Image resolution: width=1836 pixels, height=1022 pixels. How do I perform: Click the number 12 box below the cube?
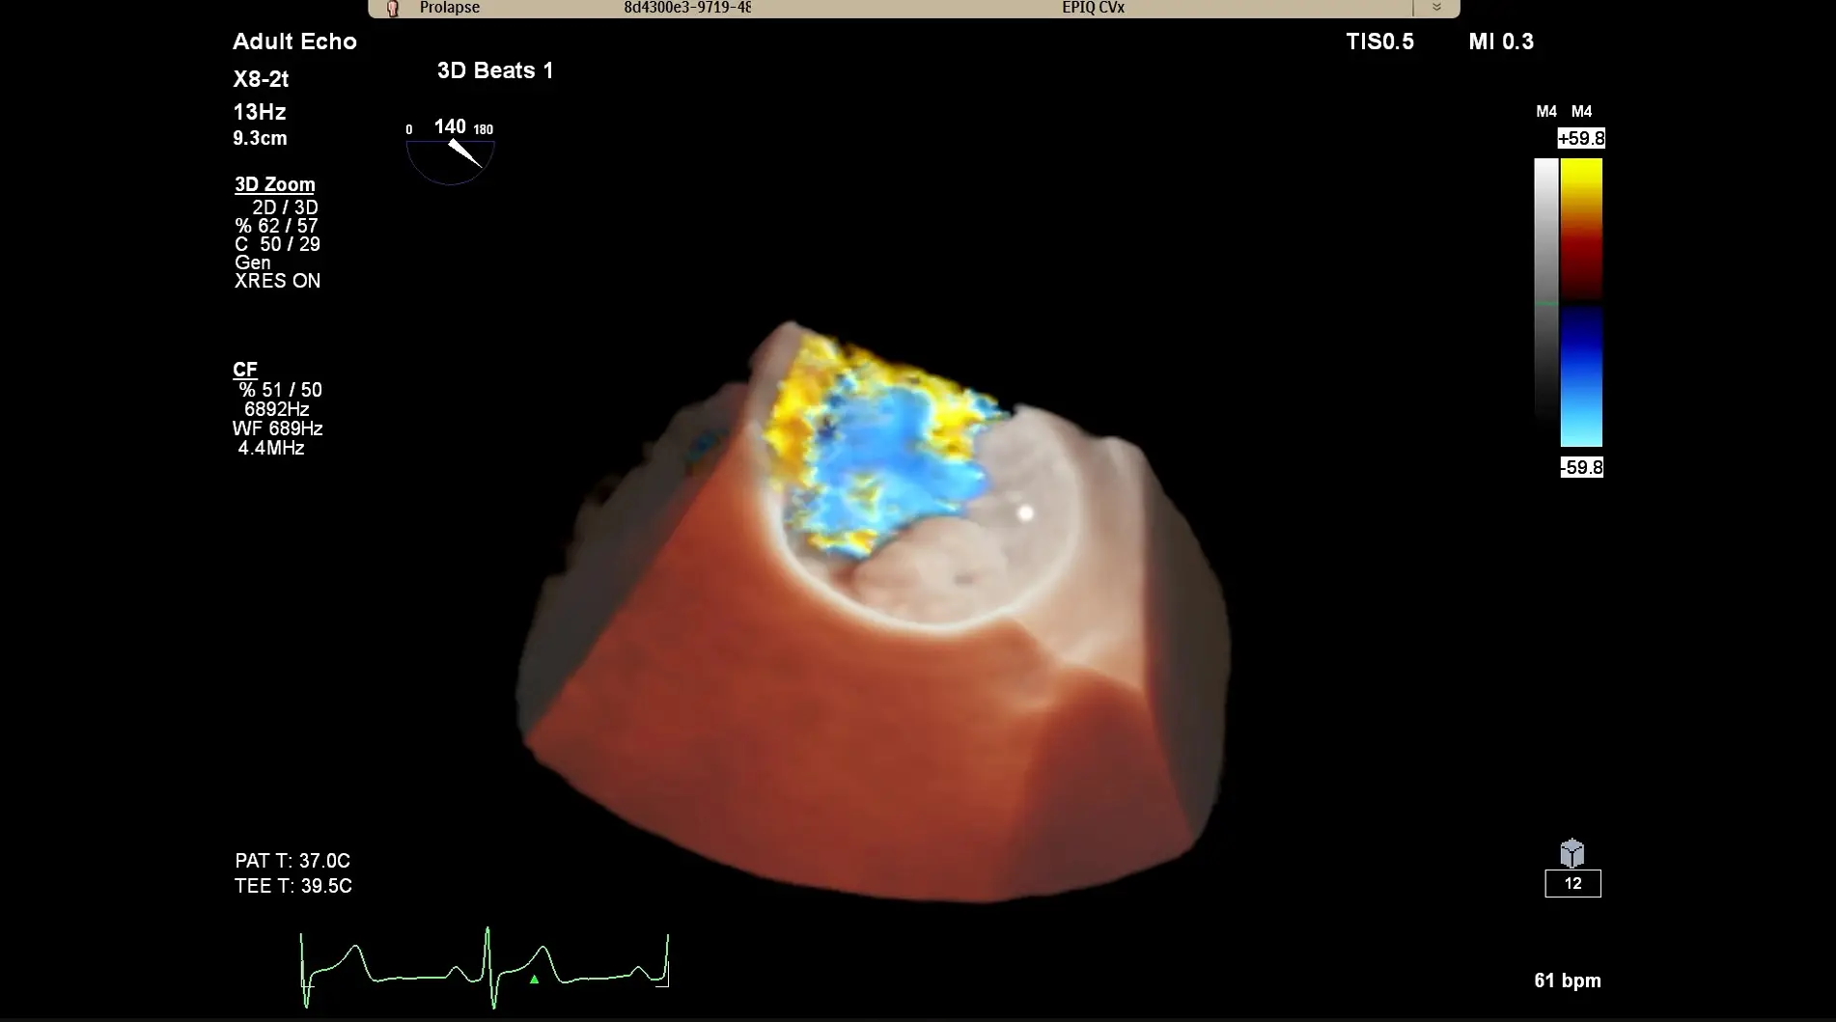(1572, 884)
